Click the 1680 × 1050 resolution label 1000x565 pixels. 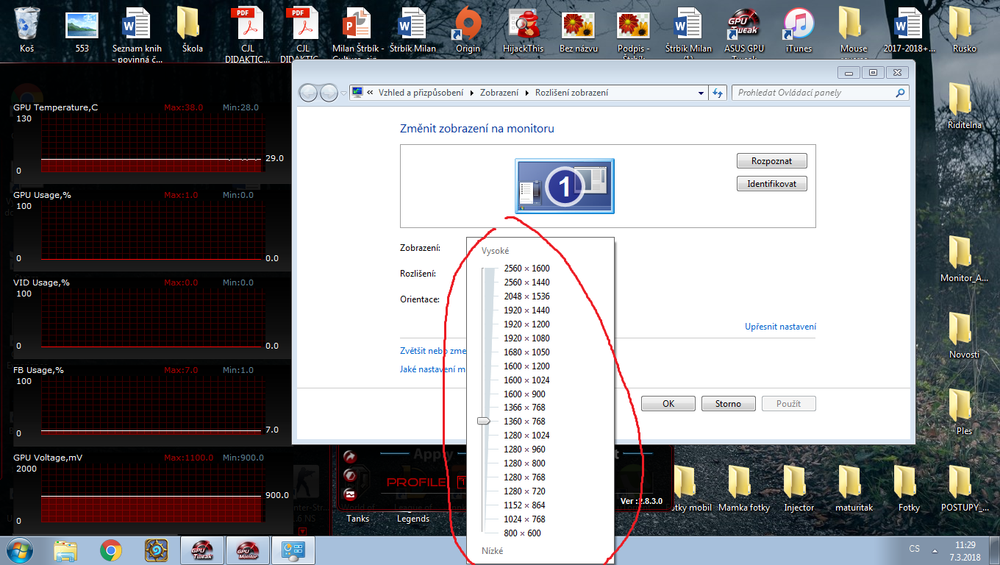click(526, 352)
